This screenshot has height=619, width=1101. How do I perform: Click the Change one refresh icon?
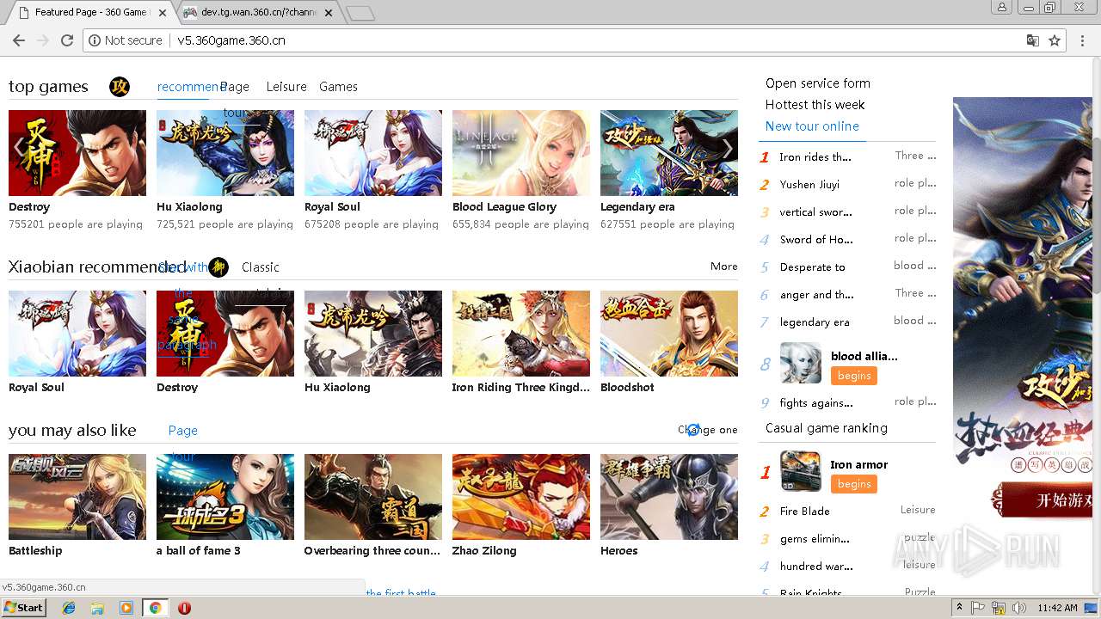click(693, 430)
